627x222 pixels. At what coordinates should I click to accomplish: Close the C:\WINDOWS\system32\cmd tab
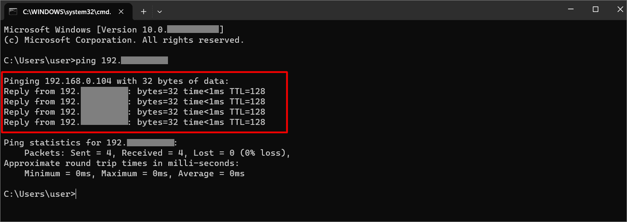[x=122, y=12]
